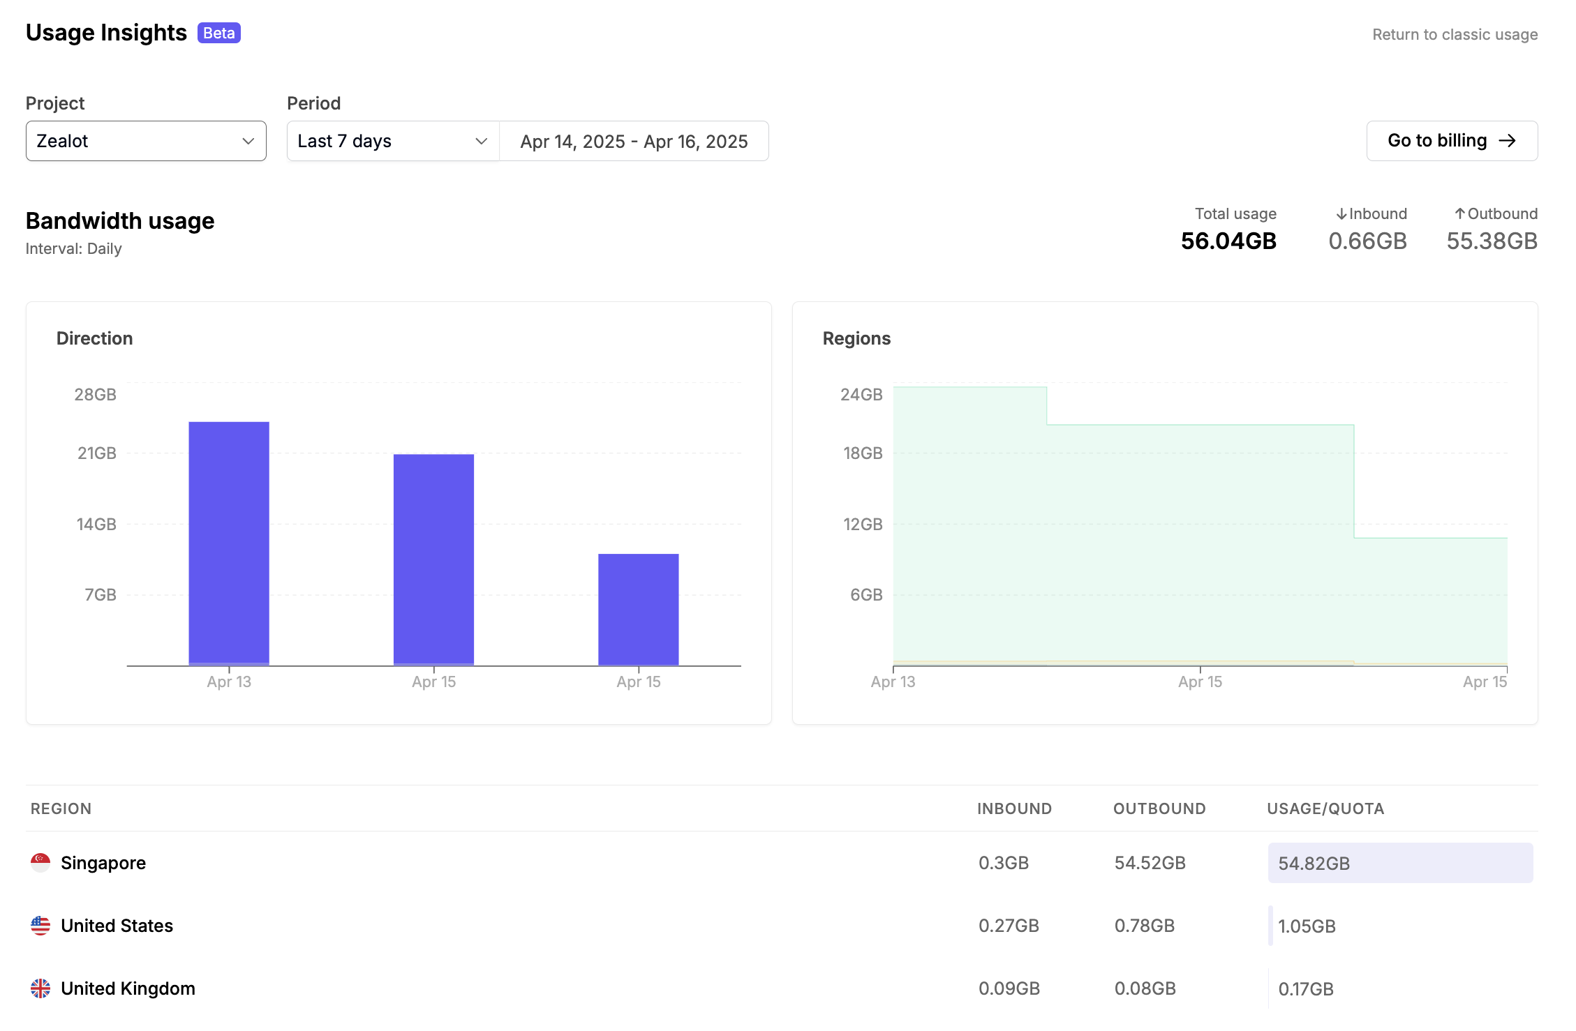The height and width of the screenshot is (1031, 1576).
Task: Click the Project dropdown chevron icon
Action: [248, 141]
